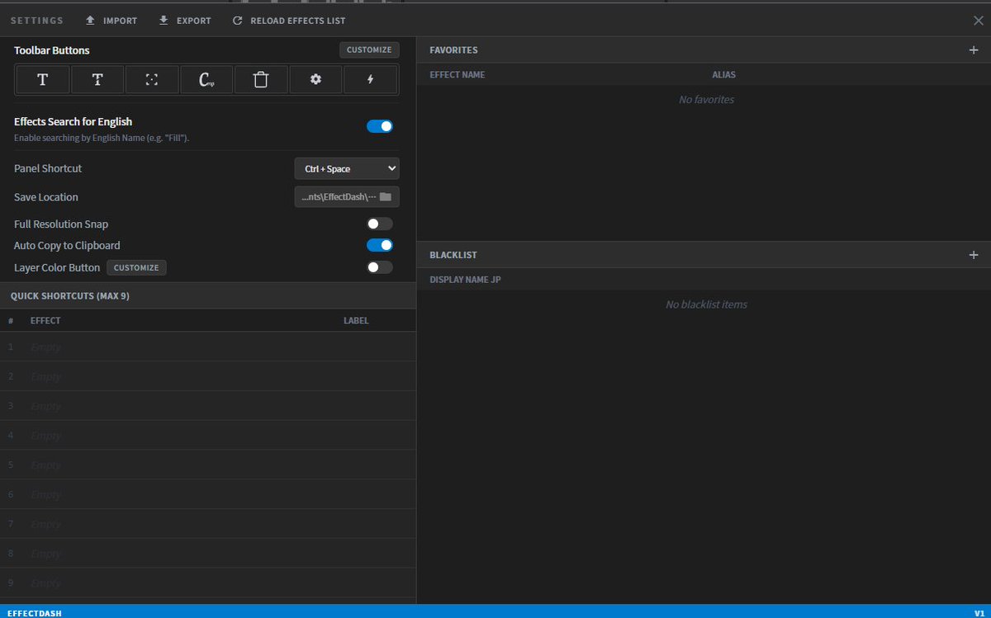Browse Save Location with the folder icon
The width and height of the screenshot is (991, 618).
click(x=385, y=197)
